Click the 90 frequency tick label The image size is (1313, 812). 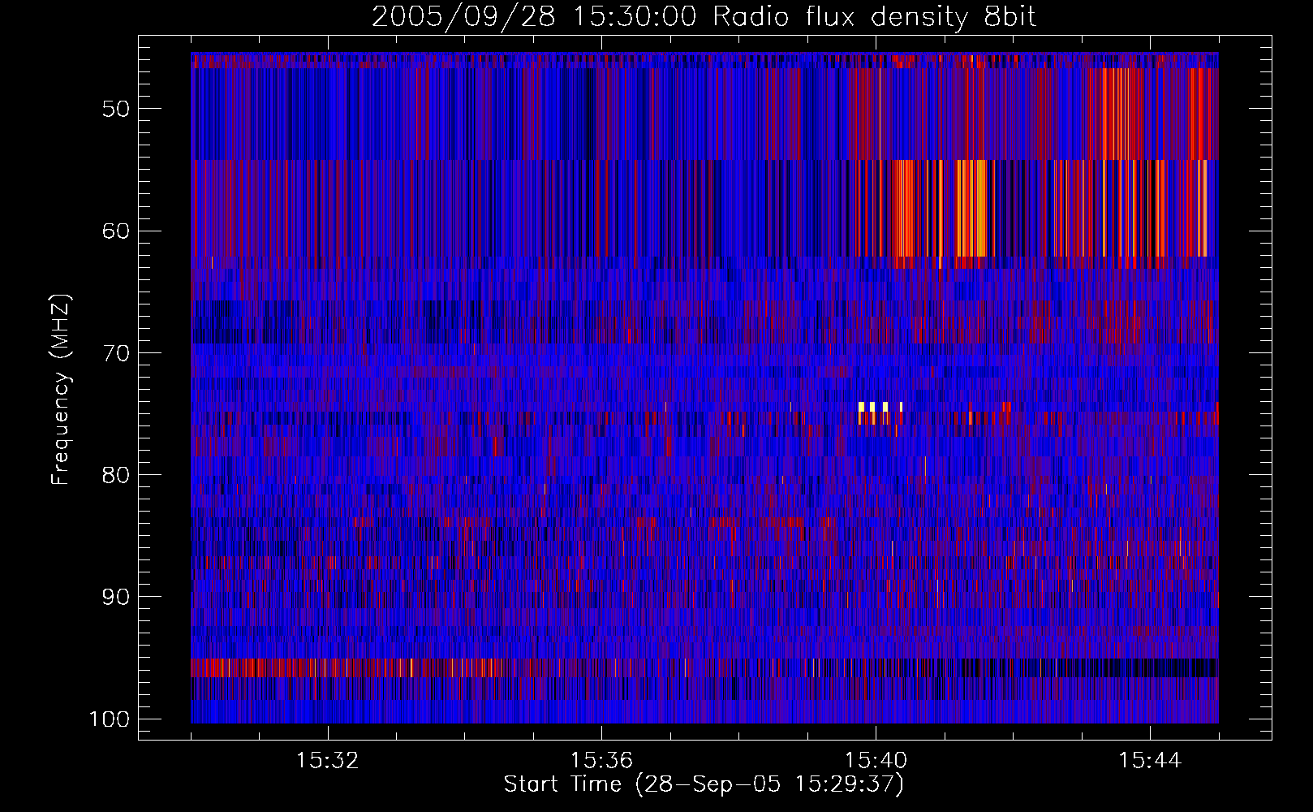[116, 597]
